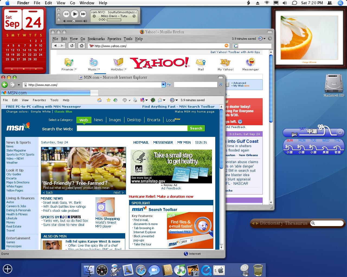The height and width of the screenshot is (277, 347).
Task: Open Yahoo Mail icon
Action: click(x=201, y=62)
